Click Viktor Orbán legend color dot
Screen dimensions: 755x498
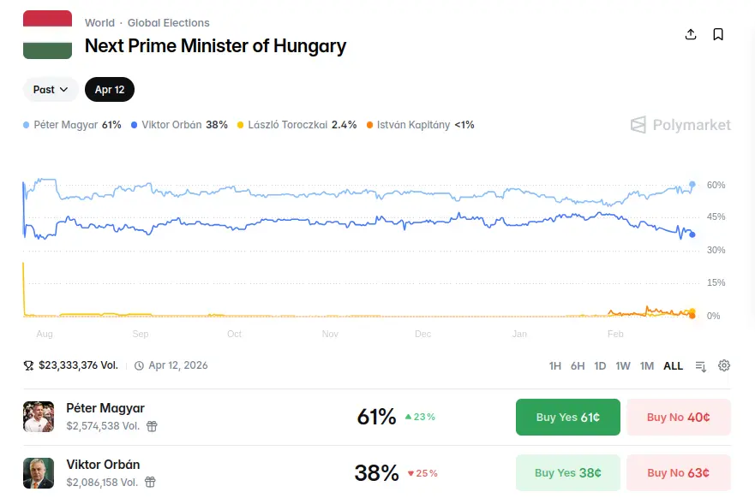tap(135, 125)
